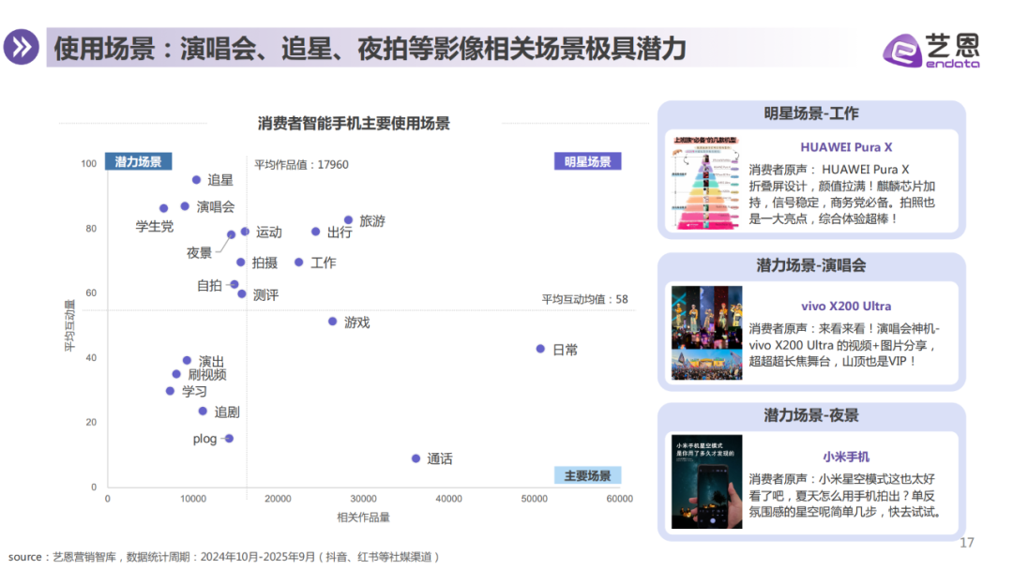
Task: Click the 学生党 data point label
Action: pyautogui.click(x=155, y=227)
